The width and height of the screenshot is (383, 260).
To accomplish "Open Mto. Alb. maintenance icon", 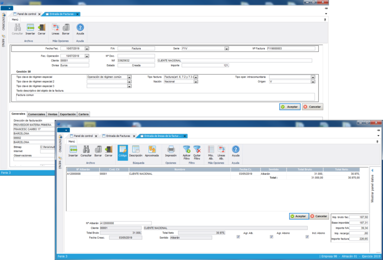I will 210,151.
